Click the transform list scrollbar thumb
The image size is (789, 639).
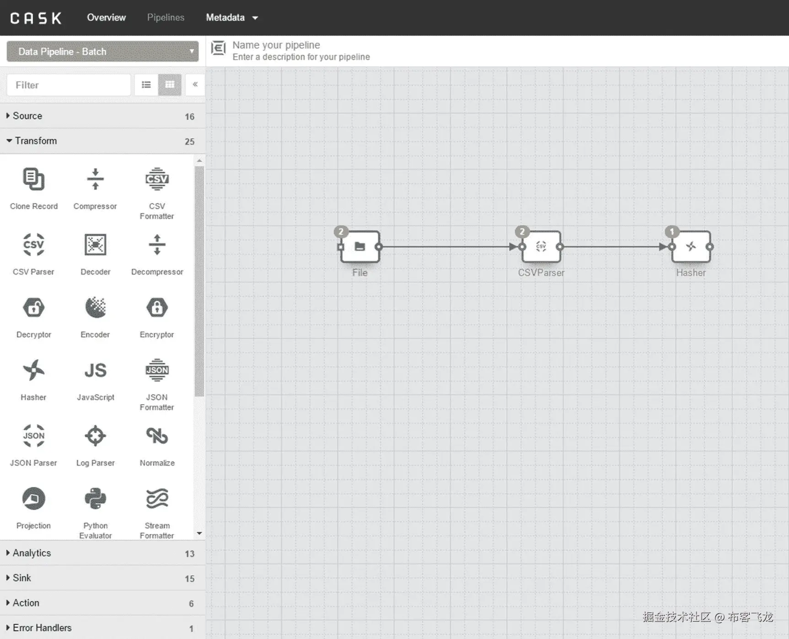pos(199,281)
